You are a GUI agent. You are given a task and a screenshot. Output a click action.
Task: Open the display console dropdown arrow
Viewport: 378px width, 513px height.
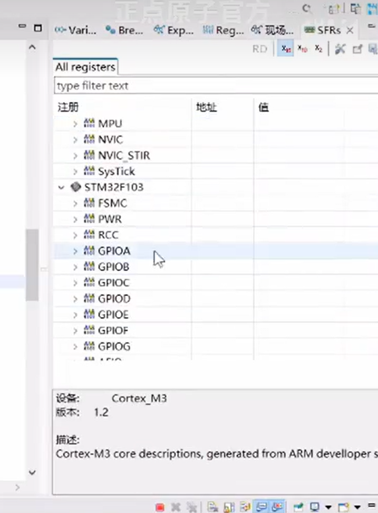tap(328, 507)
